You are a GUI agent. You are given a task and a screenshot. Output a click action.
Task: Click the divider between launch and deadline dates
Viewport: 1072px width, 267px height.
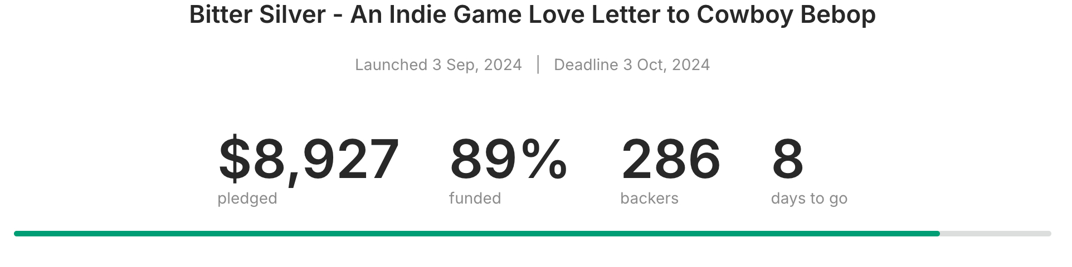pos(538,65)
